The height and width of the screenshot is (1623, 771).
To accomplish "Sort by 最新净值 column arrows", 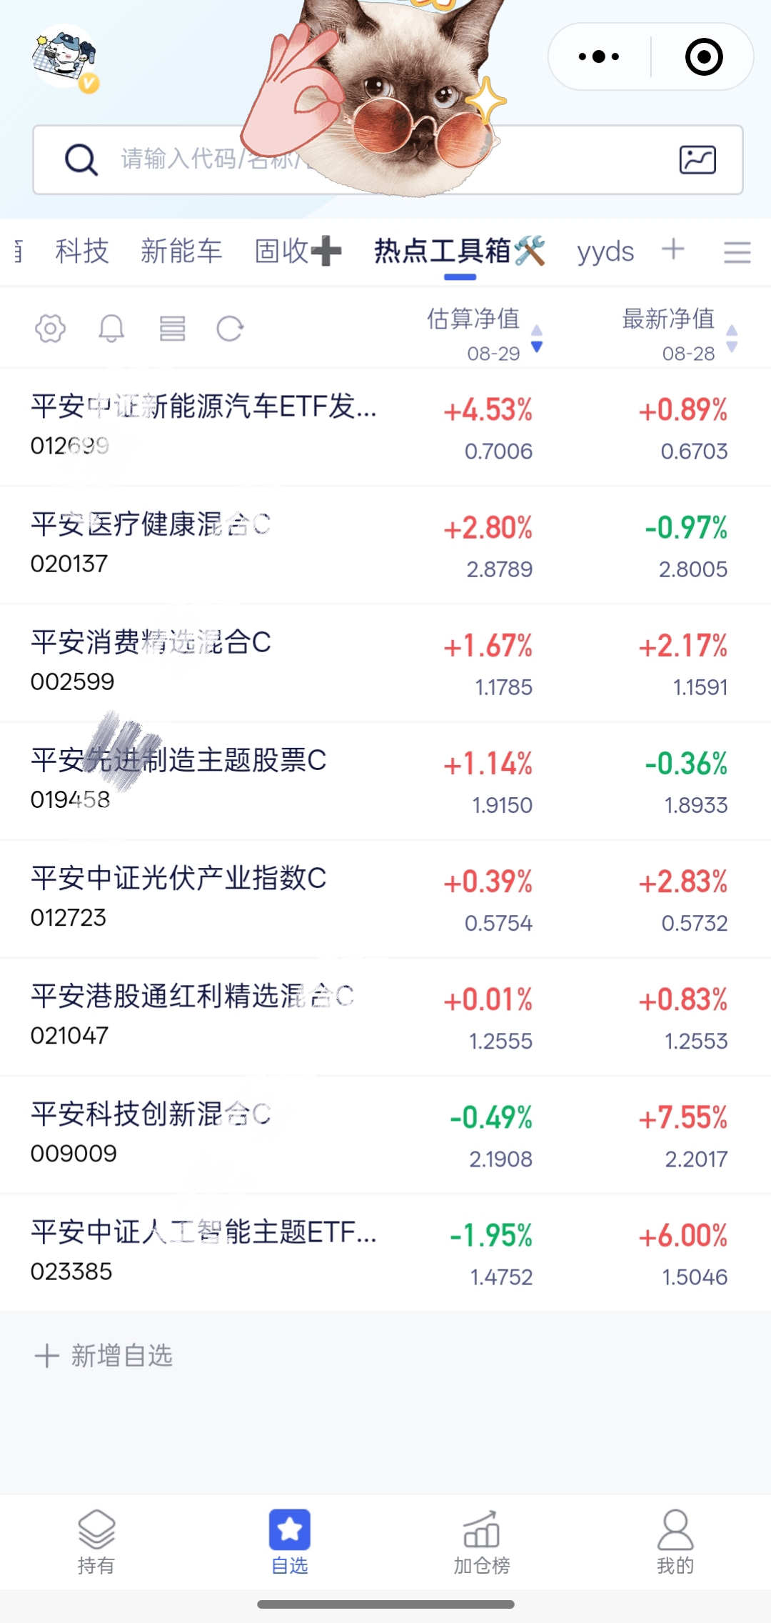I will [x=731, y=338].
